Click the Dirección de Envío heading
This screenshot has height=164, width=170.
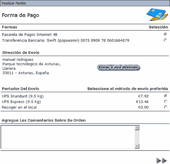(21, 53)
